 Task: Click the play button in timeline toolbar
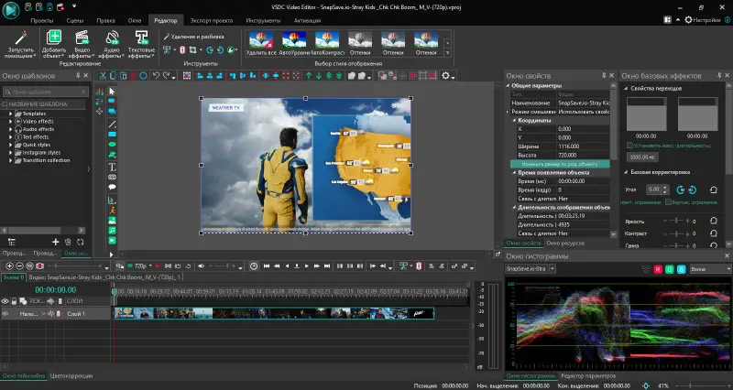(307, 266)
